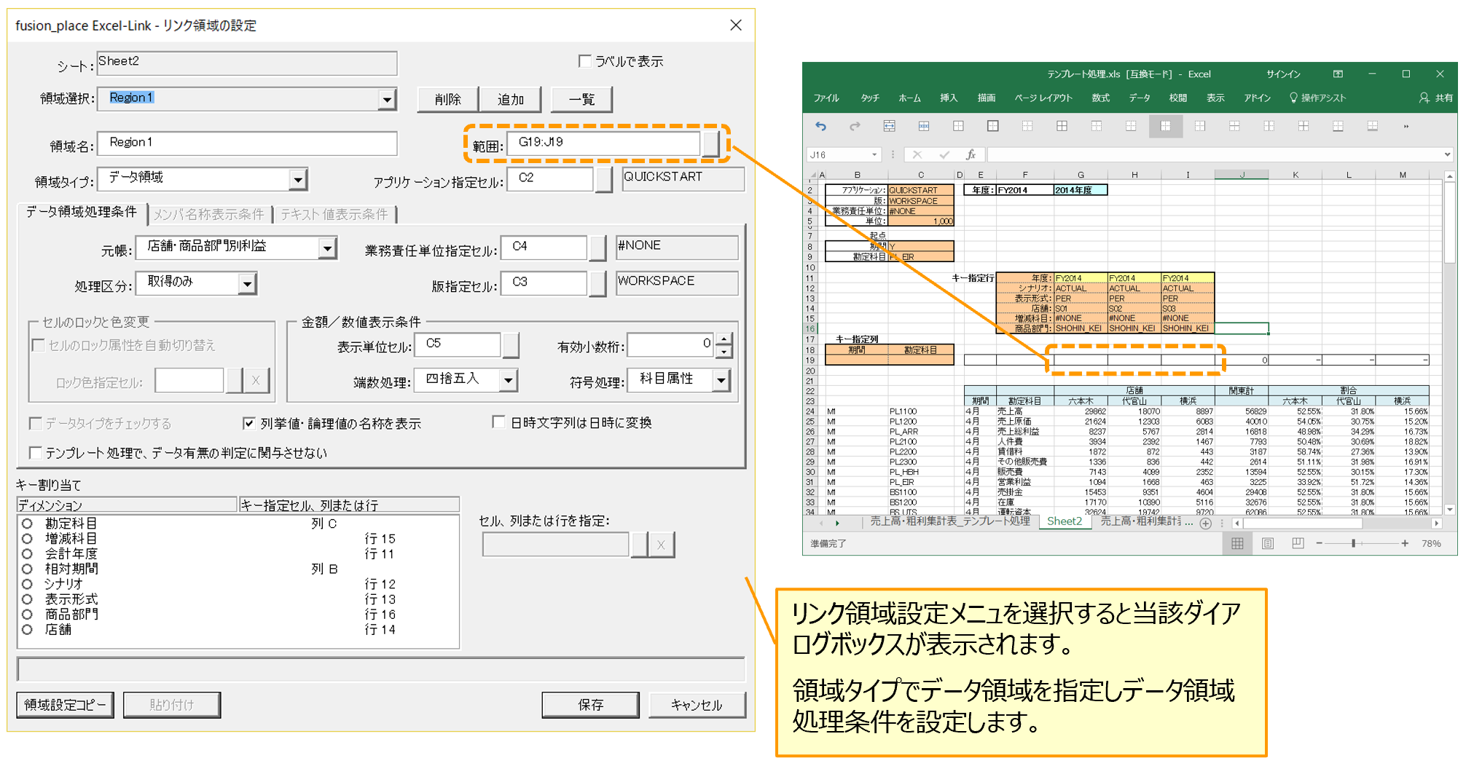
Task: Click the 保存 button
Action: [x=590, y=705]
